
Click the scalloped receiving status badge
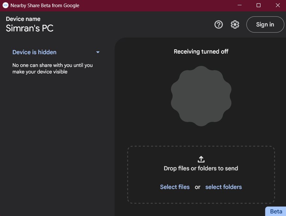pos(201,96)
